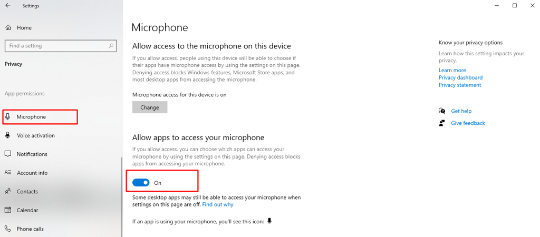Turn off app microphone access toggle
The height and width of the screenshot is (237, 540).
(141, 183)
